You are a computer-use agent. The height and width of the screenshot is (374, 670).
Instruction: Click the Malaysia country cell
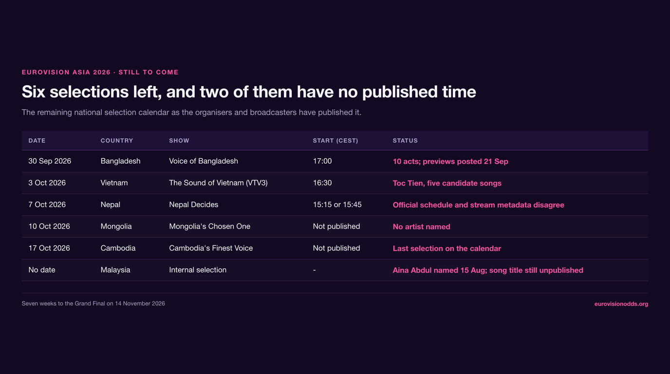(x=115, y=270)
